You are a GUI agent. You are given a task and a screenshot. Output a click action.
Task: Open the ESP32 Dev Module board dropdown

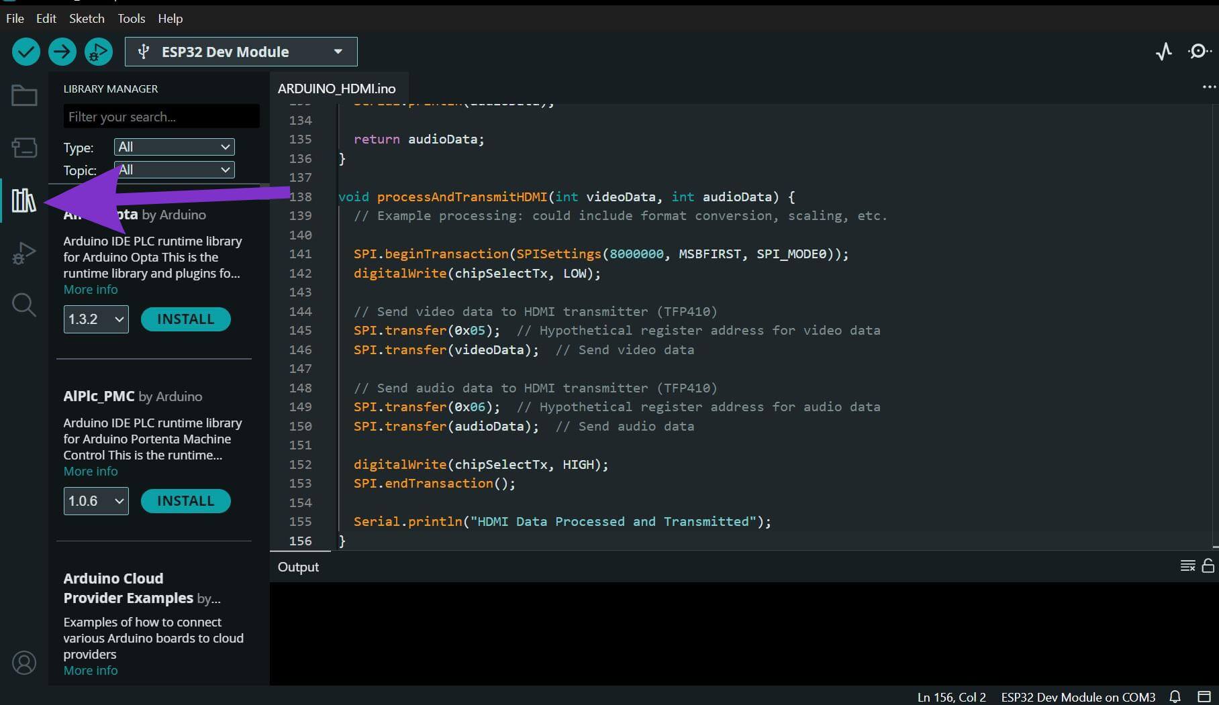click(241, 52)
